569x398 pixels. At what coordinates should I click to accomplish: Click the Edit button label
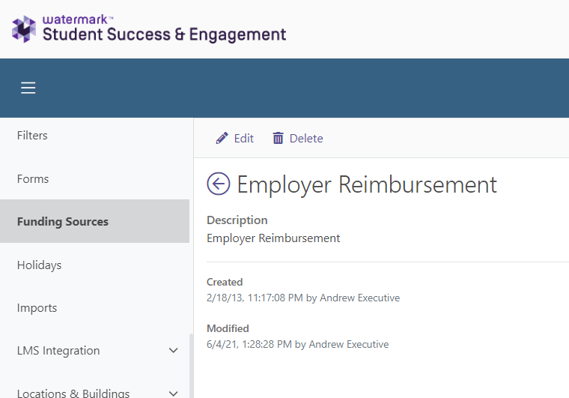[x=244, y=139]
